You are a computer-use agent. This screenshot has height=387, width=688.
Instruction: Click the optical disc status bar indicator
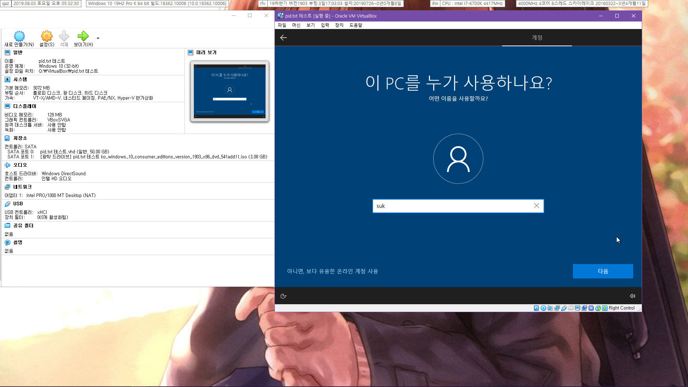(x=543, y=308)
